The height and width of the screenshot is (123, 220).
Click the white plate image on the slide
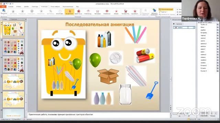click(x=116, y=58)
